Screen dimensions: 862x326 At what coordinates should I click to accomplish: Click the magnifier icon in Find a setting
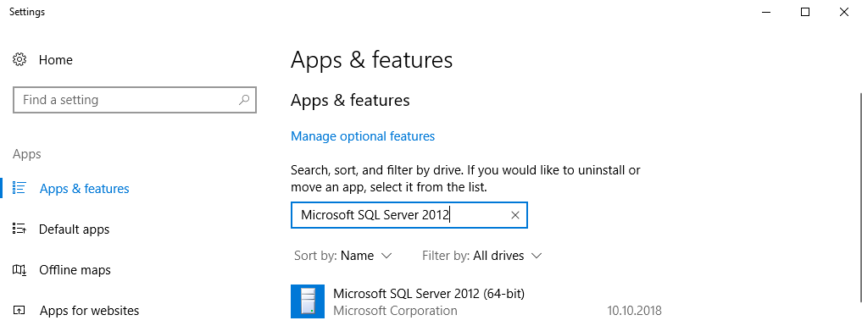pos(244,100)
